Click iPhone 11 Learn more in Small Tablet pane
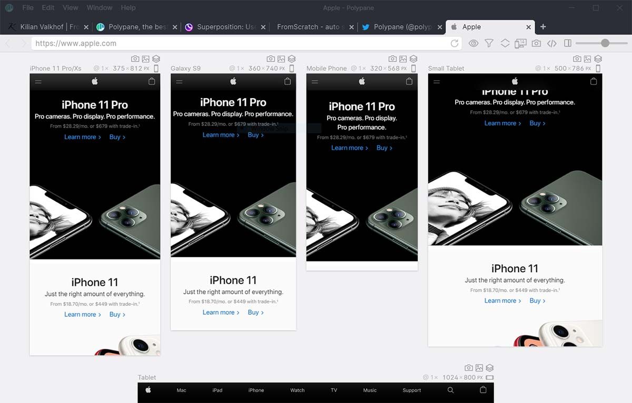Image resolution: width=632 pixels, height=403 pixels. tap(503, 301)
